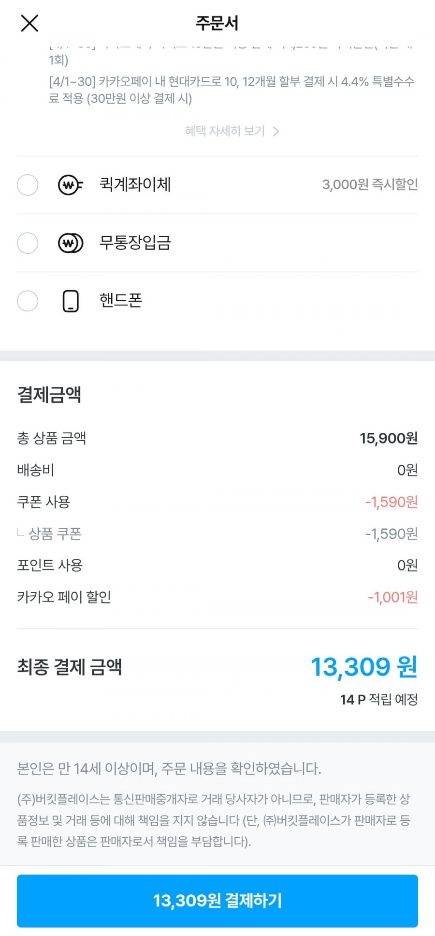Click the 쿠폰 사용 discount amount -1,590원
The width and height of the screenshot is (435, 936).
[391, 502]
